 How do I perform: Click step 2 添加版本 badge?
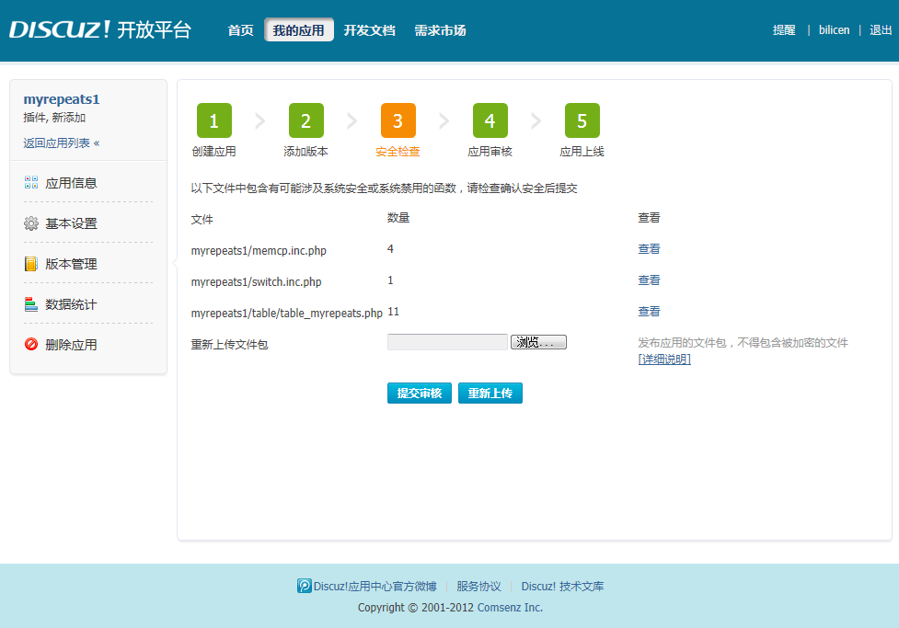click(x=306, y=120)
